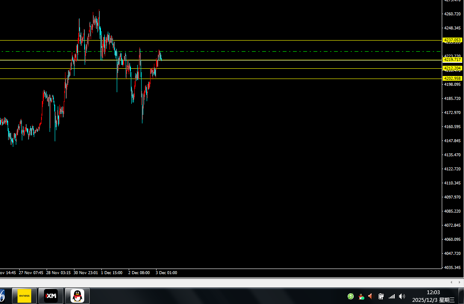Screen dimensions: 464x304
Task: Select the 4219.717 horizontal line price label
Action: point(452,60)
